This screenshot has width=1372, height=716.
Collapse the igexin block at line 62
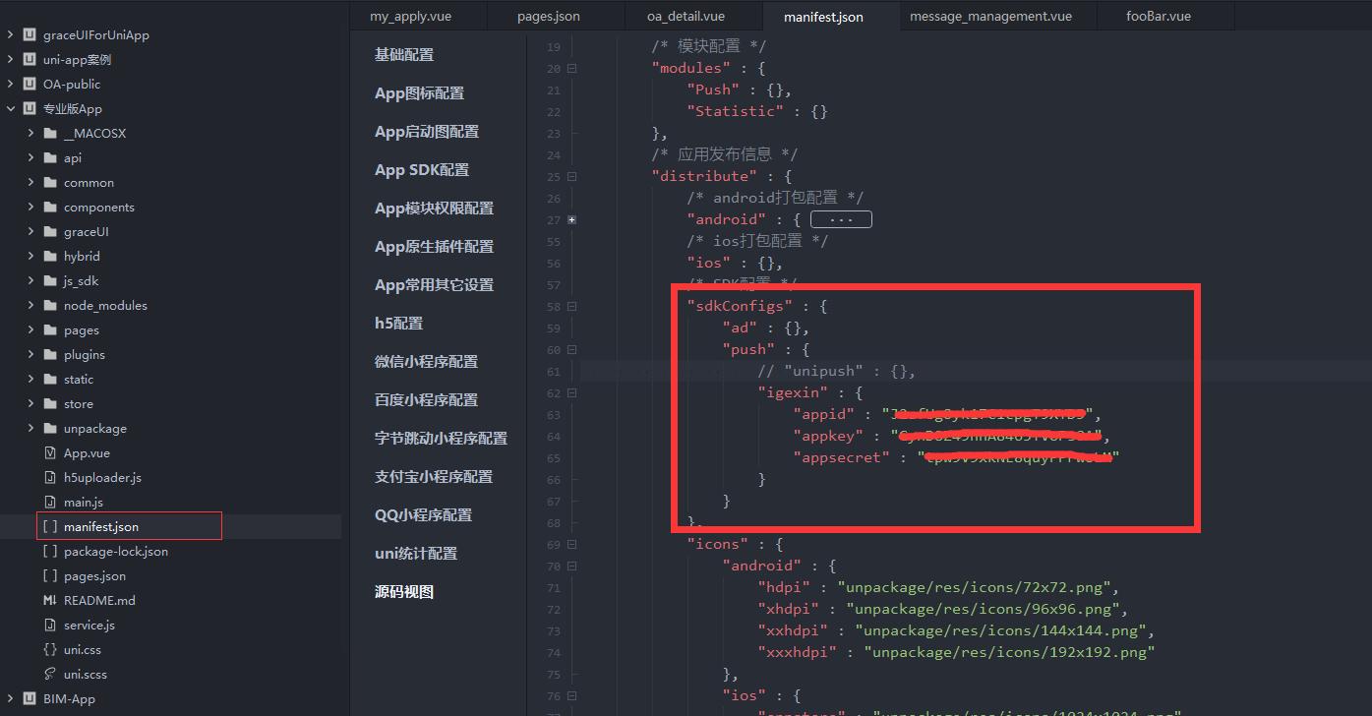pos(571,393)
